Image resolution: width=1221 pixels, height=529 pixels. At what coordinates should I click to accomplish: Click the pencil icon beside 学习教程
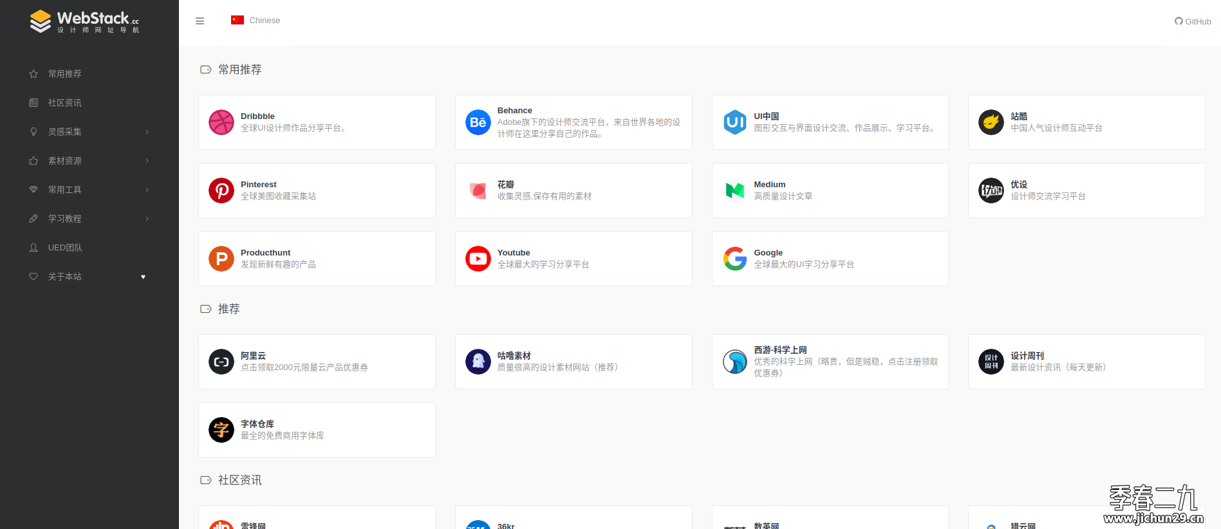click(x=33, y=219)
